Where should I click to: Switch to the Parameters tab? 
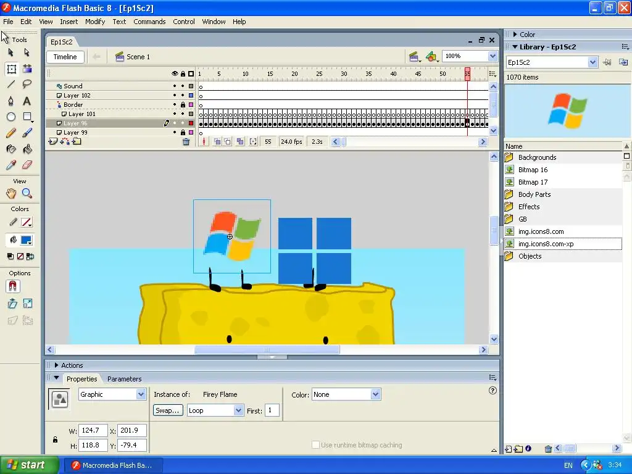pos(124,379)
